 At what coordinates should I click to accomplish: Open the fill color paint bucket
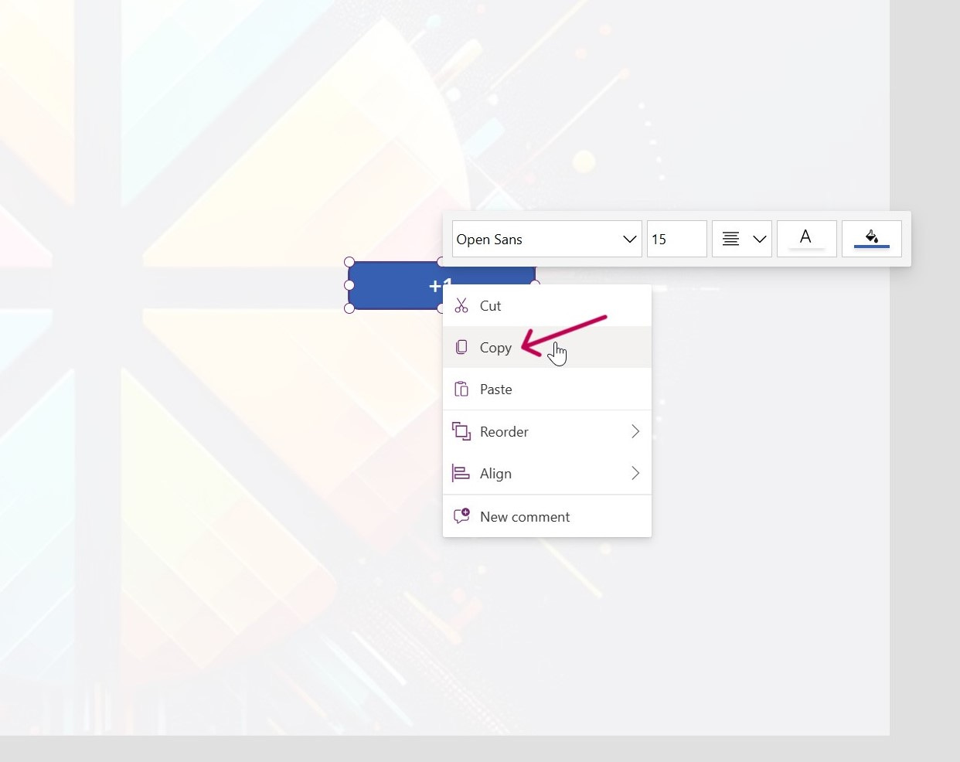tap(872, 239)
